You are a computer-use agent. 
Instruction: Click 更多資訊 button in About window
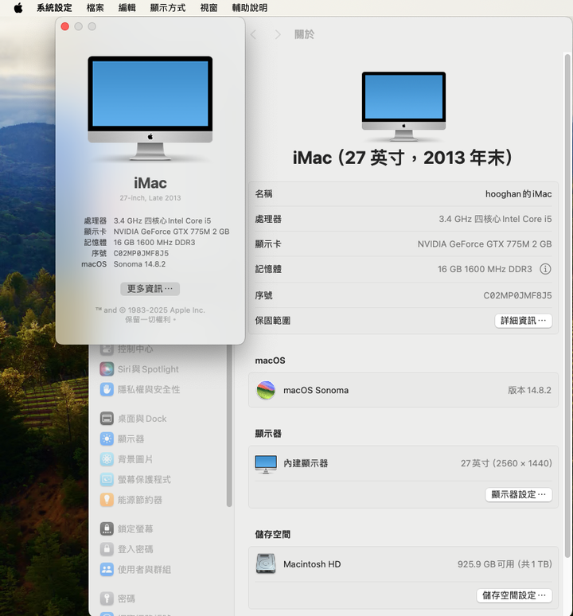[150, 289]
